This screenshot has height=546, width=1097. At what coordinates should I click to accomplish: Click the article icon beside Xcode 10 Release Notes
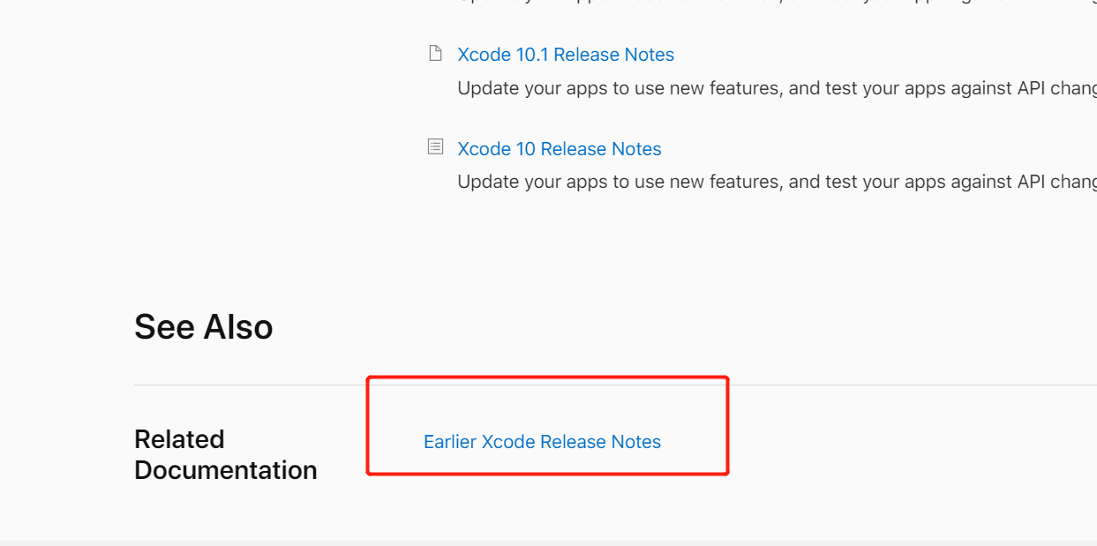[435, 146]
